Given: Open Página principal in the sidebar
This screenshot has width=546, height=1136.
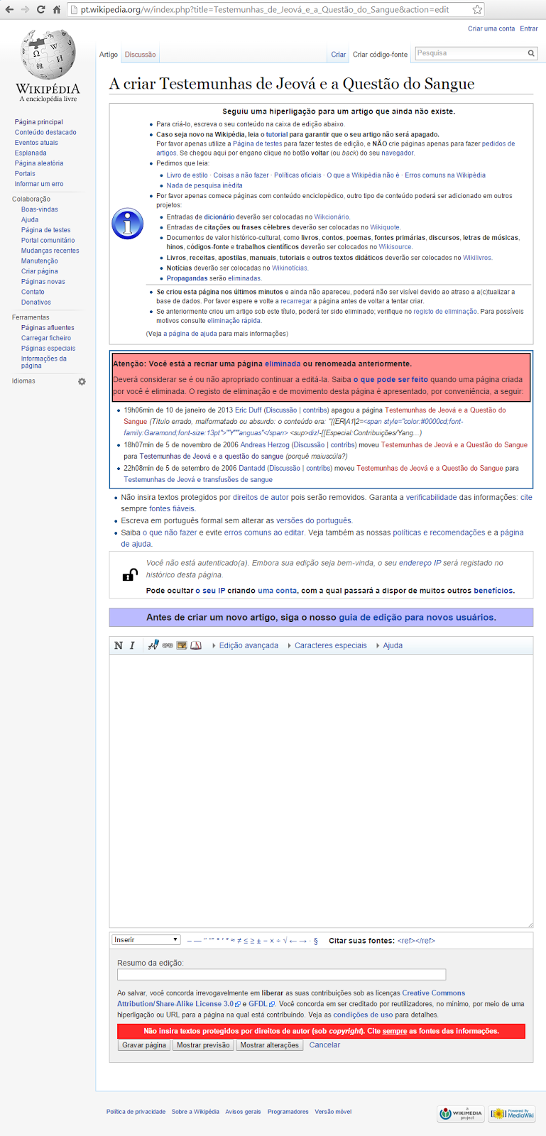Looking at the screenshot, I should pyautogui.click(x=39, y=122).
